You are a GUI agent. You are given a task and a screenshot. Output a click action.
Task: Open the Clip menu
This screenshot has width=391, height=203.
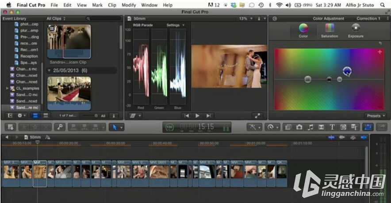tap(112, 5)
